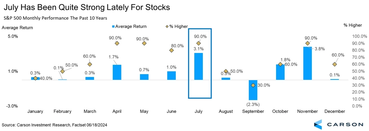Click the January 40.0% diamond marker
369x131 pixels.
tap(35, 78)
